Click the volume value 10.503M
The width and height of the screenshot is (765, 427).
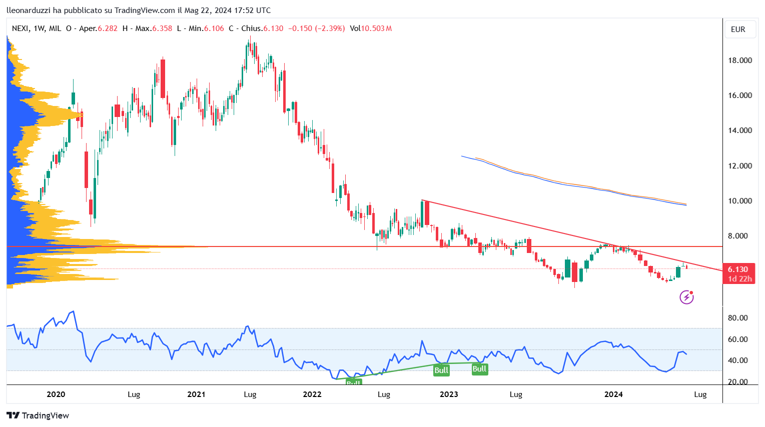[376, 28]
